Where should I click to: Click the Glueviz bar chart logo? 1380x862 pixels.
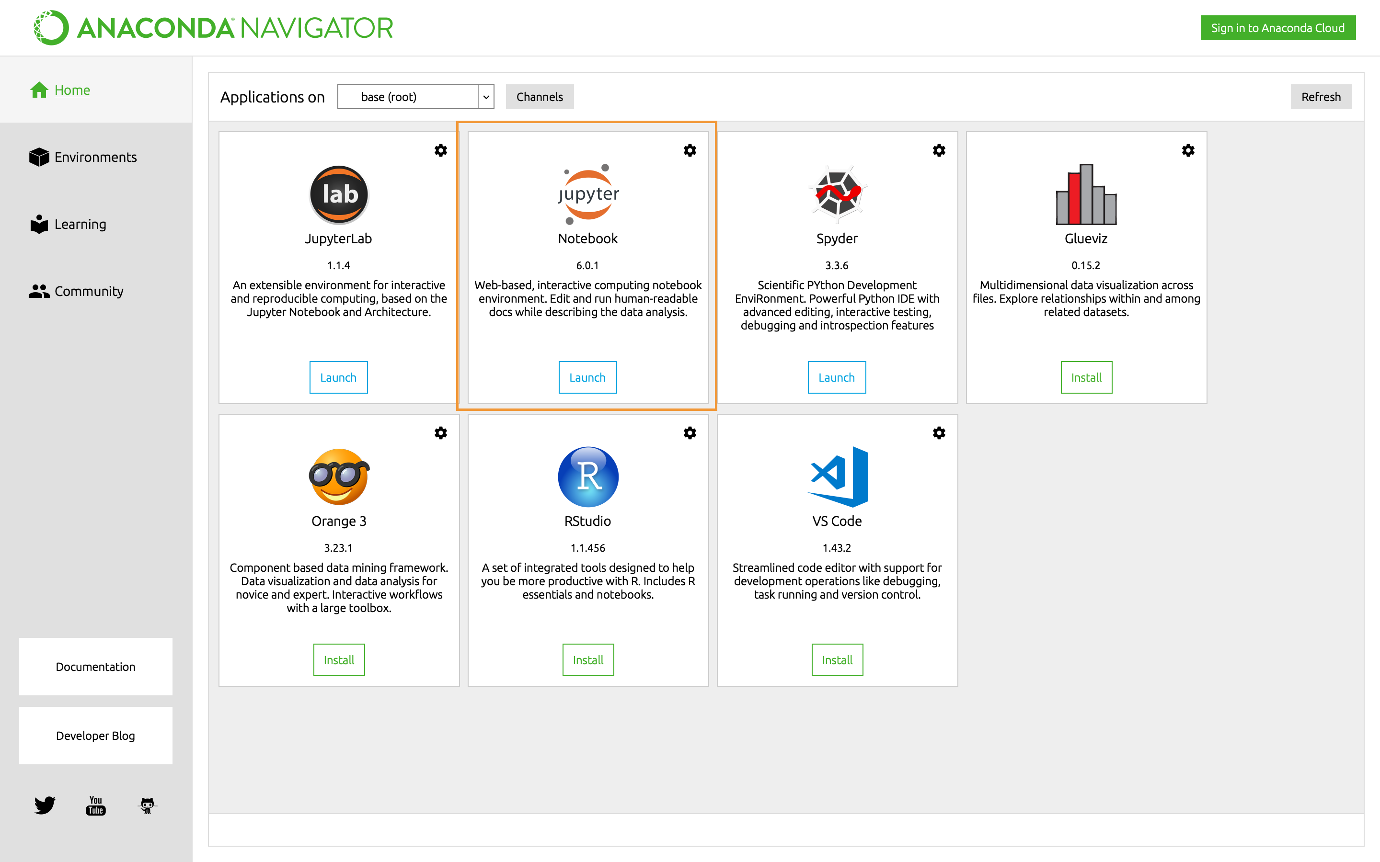1086,194
